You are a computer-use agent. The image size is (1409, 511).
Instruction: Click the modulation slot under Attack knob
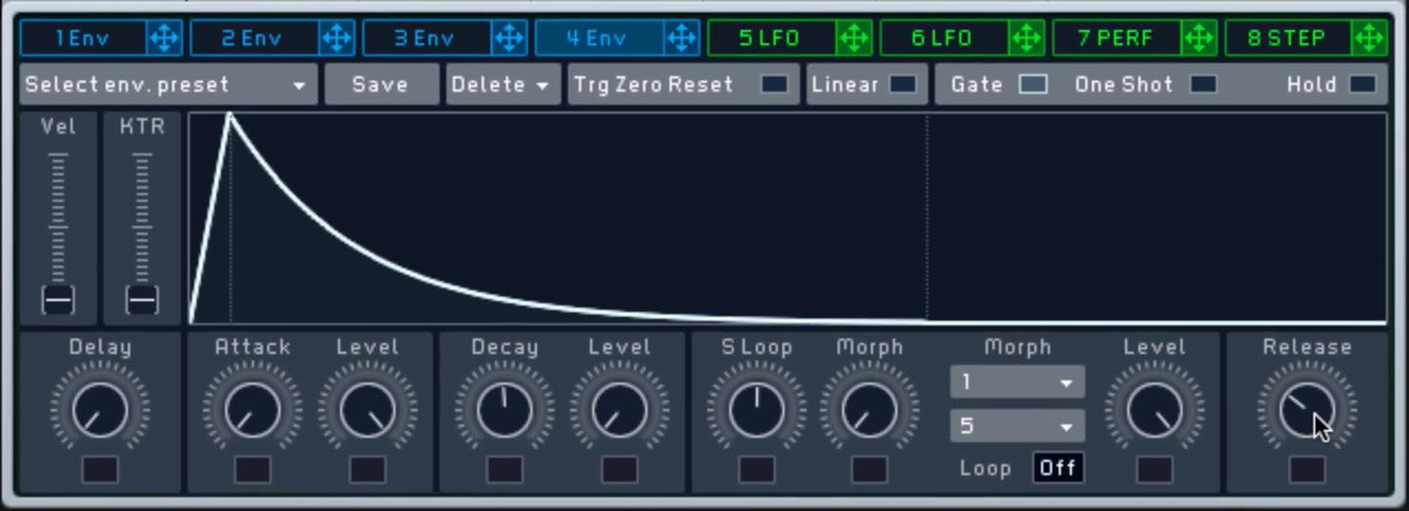coord(252,469)
